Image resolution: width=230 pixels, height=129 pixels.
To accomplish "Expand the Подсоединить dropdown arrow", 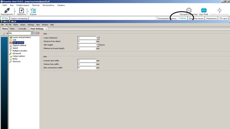I will click(x=15, y=11).
